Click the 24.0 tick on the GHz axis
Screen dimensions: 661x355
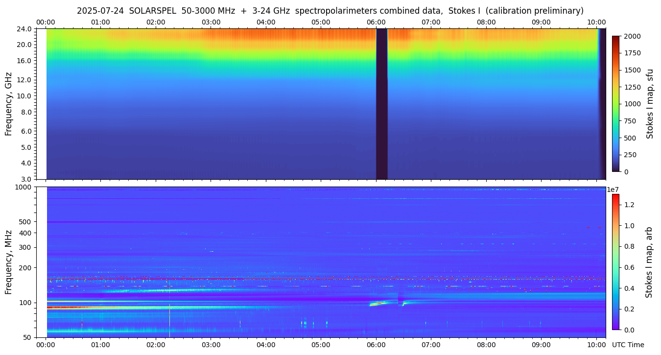25,29
